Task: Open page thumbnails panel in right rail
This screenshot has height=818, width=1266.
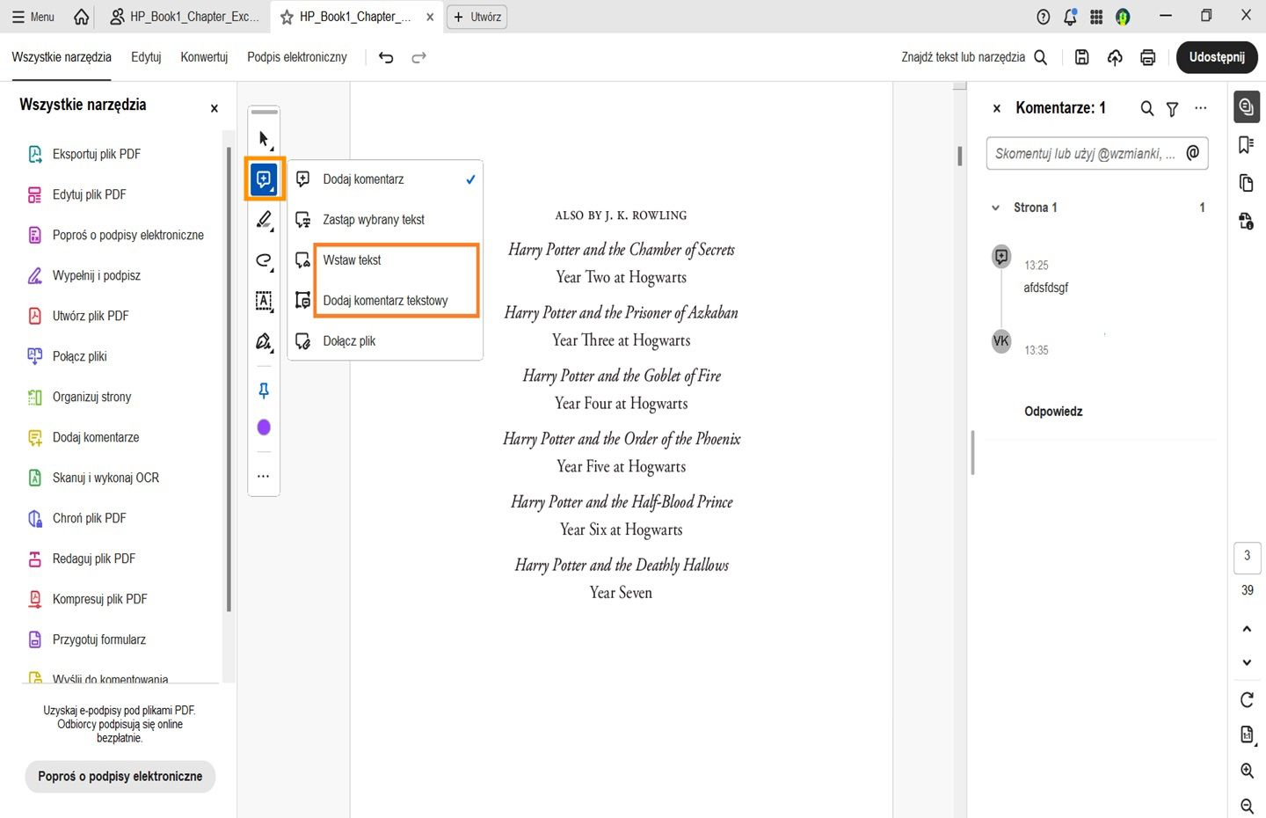Action: [1246, 183]
